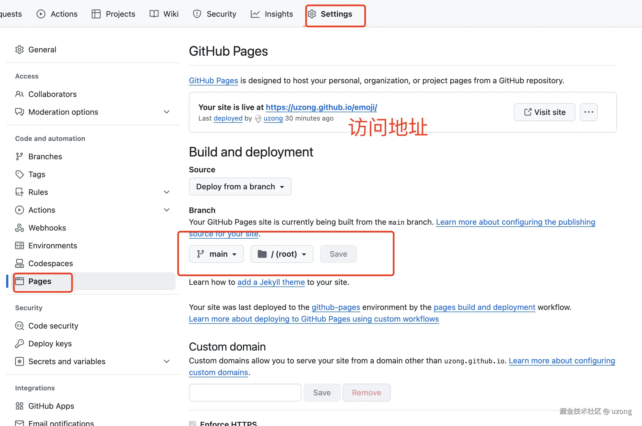Click the Deploy keys key icon
Screen dimensions: 642x426
[19, 344]
